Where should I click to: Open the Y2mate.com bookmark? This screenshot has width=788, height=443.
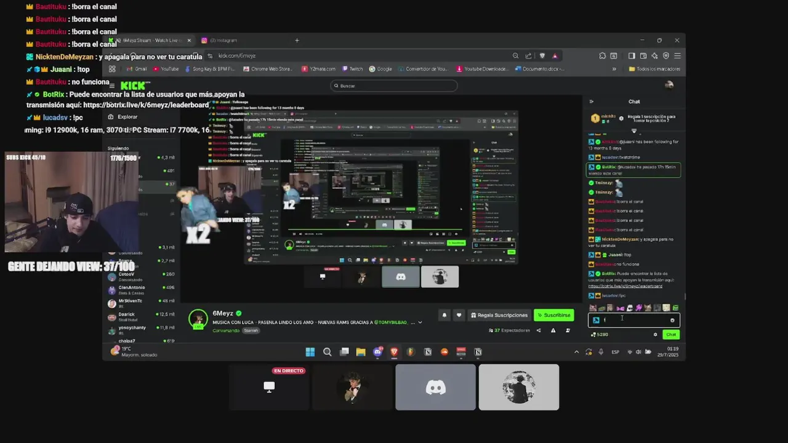319,69
